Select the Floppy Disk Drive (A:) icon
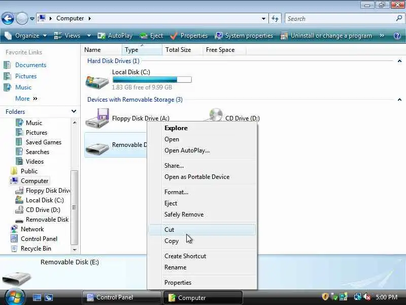The image size is (406, 305). coord(97,118)
